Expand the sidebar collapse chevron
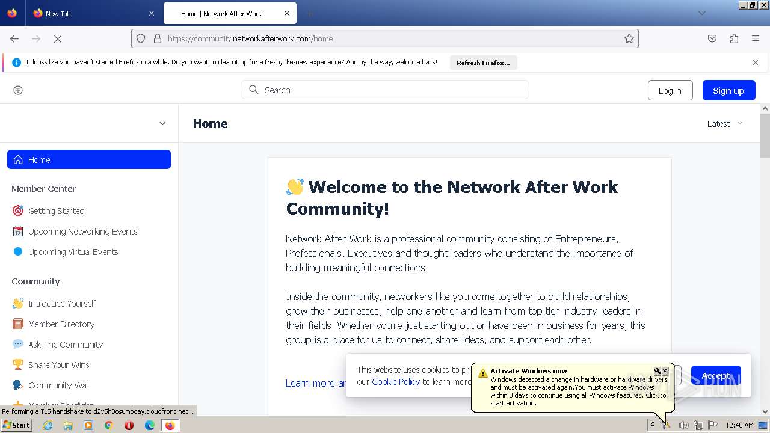The height and width of the screenshot is (433, 770). point(162,123)
